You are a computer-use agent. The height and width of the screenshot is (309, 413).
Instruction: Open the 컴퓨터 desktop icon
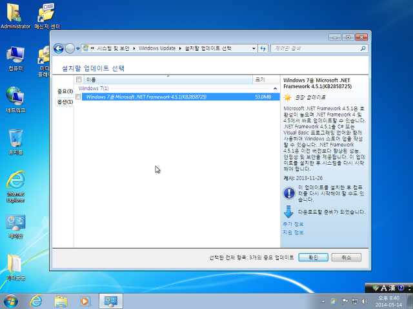(x=15, y=59)
